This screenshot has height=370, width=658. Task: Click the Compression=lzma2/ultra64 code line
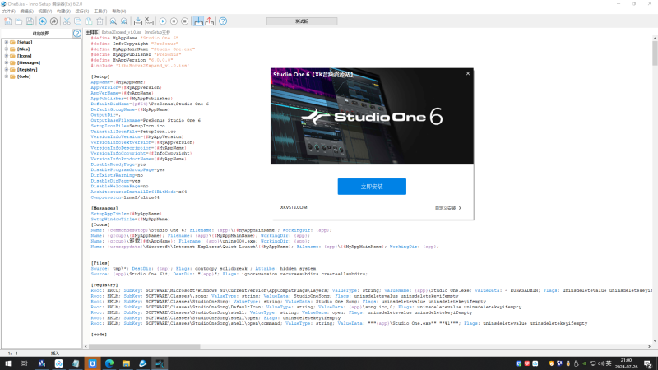pos(125,197)
